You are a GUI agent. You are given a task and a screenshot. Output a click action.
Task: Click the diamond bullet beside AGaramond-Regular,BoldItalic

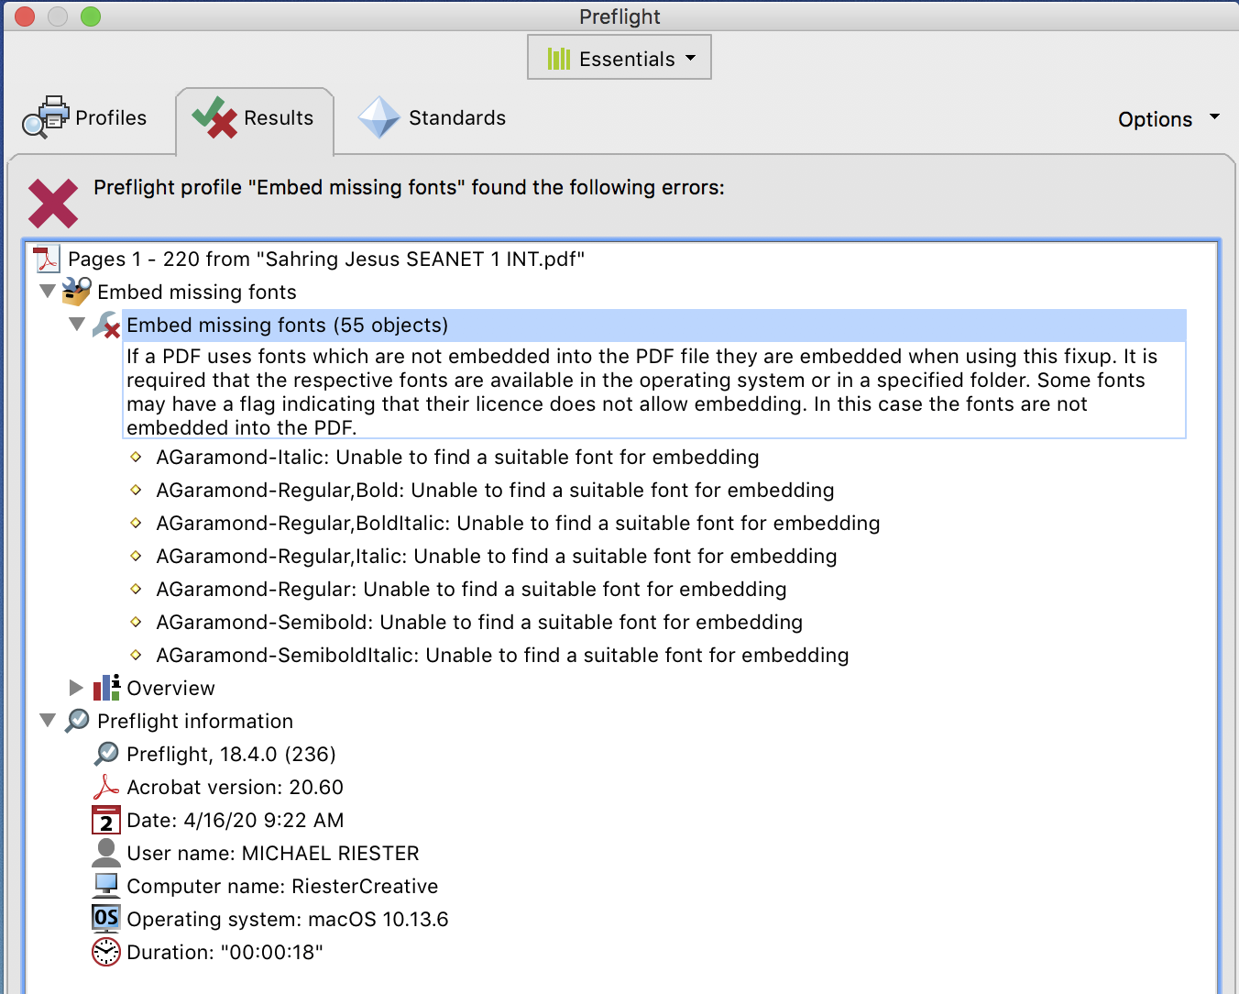[136, 523]
